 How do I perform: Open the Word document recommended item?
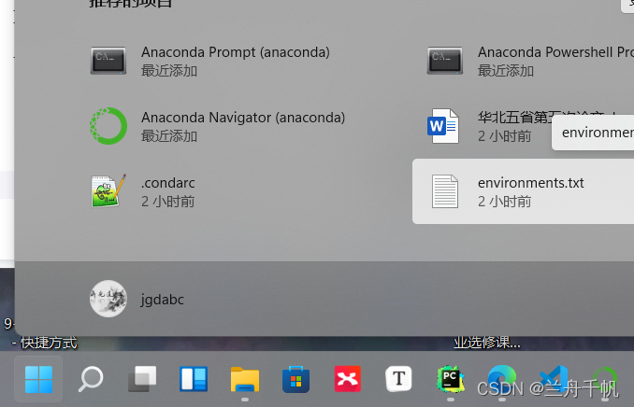point(442,126)
